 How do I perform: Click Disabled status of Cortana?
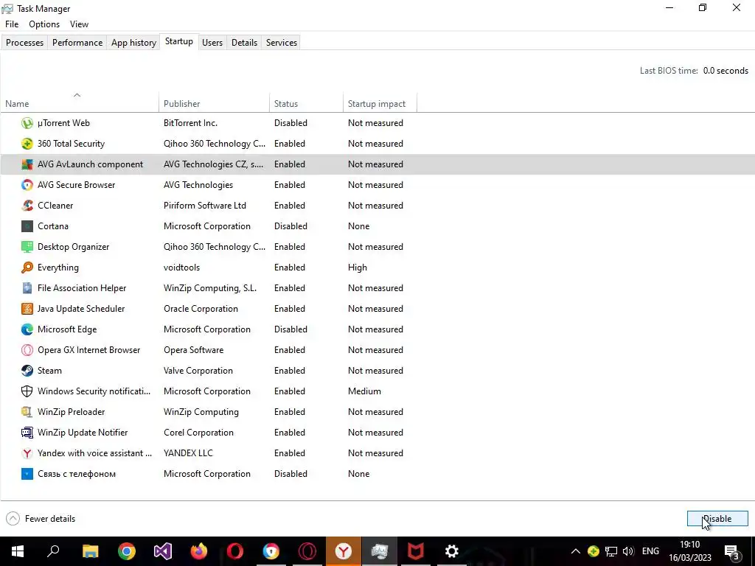click(290, 226)
